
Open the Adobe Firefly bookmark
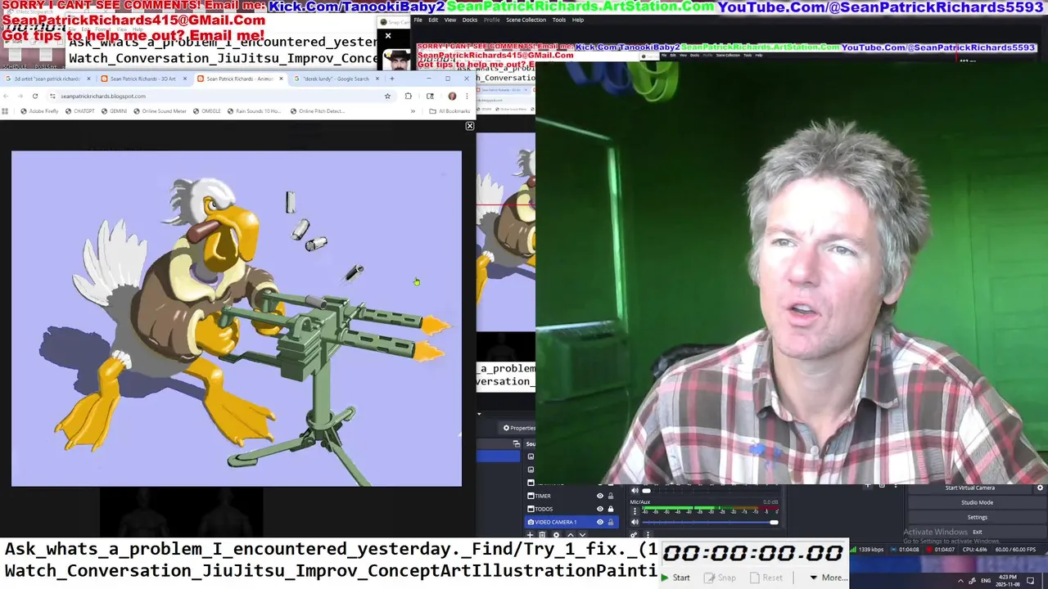tap(39, 111)
